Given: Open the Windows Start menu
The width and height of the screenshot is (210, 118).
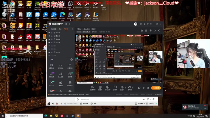Looking at the screenshot, I should (3, 116).
